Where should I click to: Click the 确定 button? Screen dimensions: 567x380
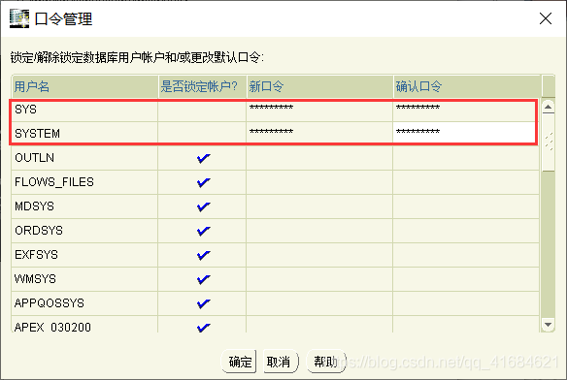pyautogui.click(x=239, y=362)
